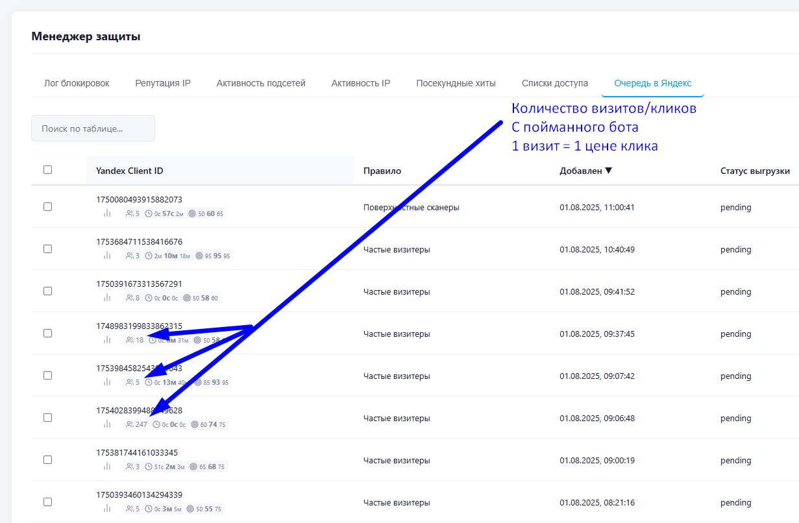Viewport: 799px width, 523px height.
Task: Click the Статус выгрузки column header
Action: point(755,171)
